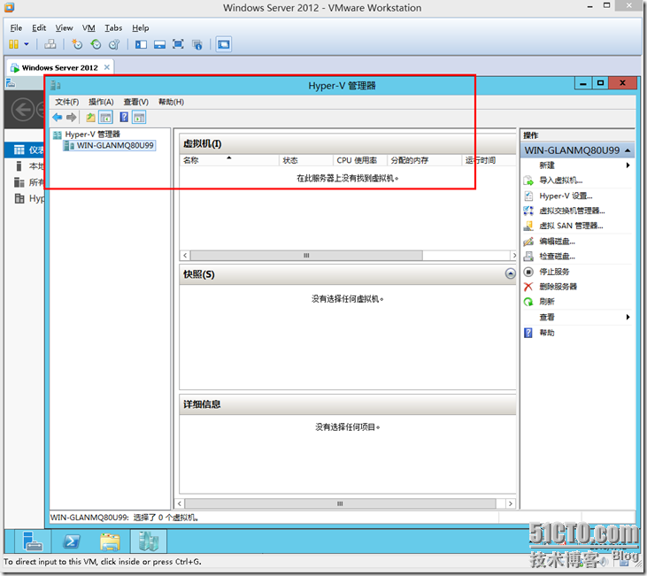Open the power options dropdown arrow

pyautogui.click(x=27, y=44)
